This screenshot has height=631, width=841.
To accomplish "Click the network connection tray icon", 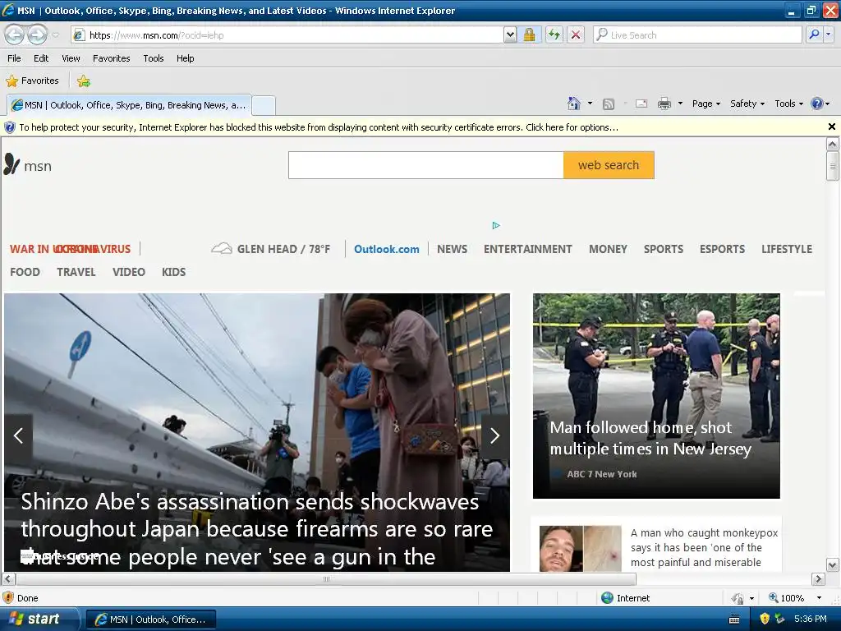I will pyautogui.click(x=780, y=619).
